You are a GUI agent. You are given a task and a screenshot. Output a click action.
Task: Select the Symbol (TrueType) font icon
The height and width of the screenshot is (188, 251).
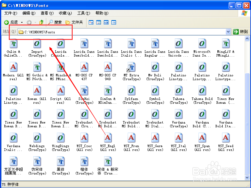(x=155, y=91)
